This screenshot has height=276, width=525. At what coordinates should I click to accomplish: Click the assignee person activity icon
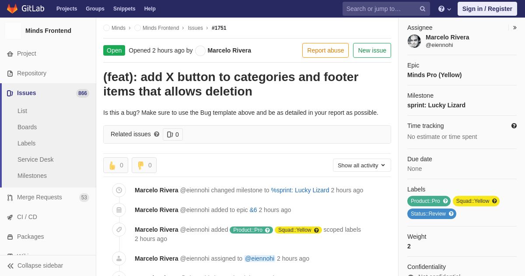click(x=119, y=258)
